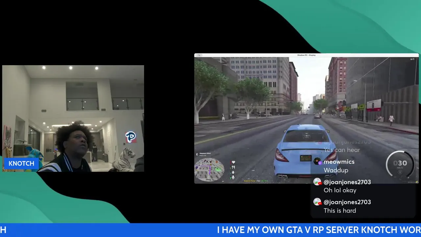
Task: Click the water drop thirst icon
Action: [x=234, y=172]
